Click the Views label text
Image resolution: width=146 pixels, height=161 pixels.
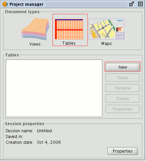coord(35,44)
